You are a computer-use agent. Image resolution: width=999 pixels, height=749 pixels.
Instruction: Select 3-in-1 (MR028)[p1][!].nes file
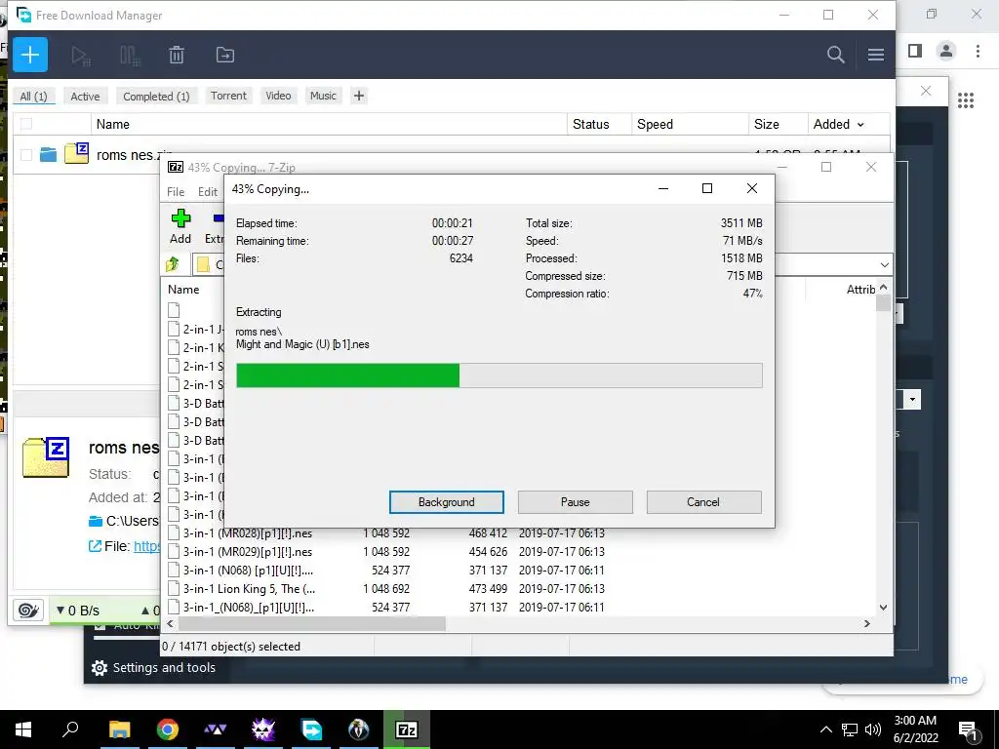click(248, 533)
